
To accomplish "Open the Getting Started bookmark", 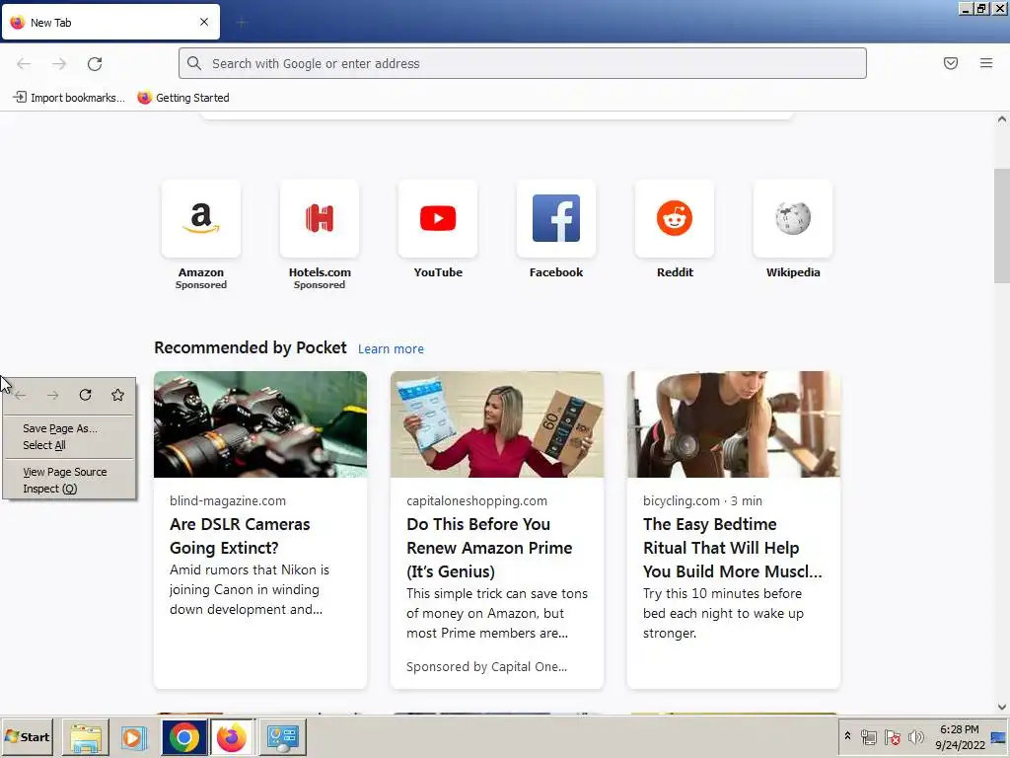I will [x=183, y=98].
